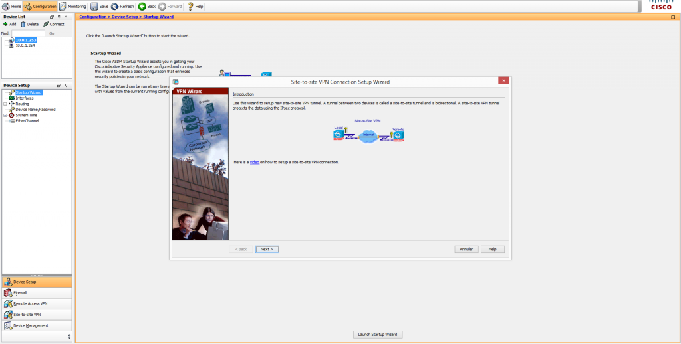Save the running configuration
The height and width of the screenshot is (344, 681).
[x=100, y=7]
